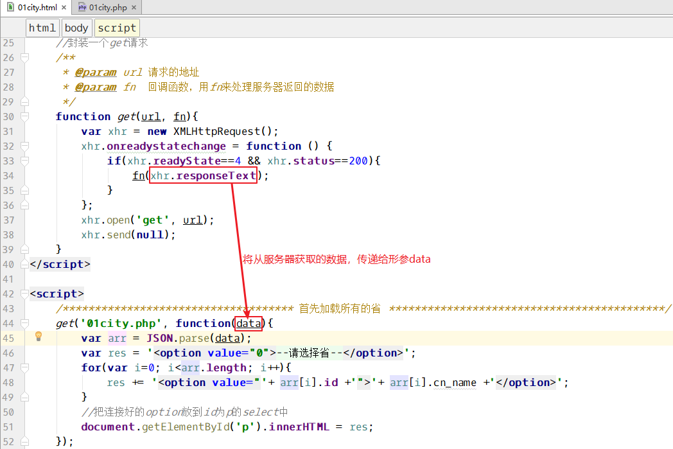Select the html breadcrumb

42,28
